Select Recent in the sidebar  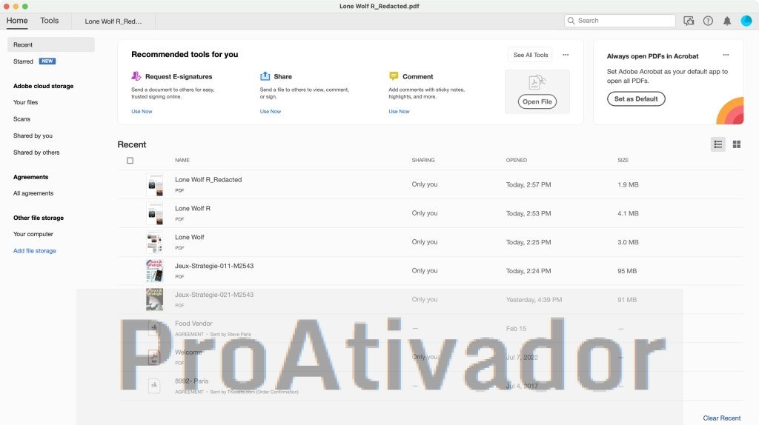point(51,44)
